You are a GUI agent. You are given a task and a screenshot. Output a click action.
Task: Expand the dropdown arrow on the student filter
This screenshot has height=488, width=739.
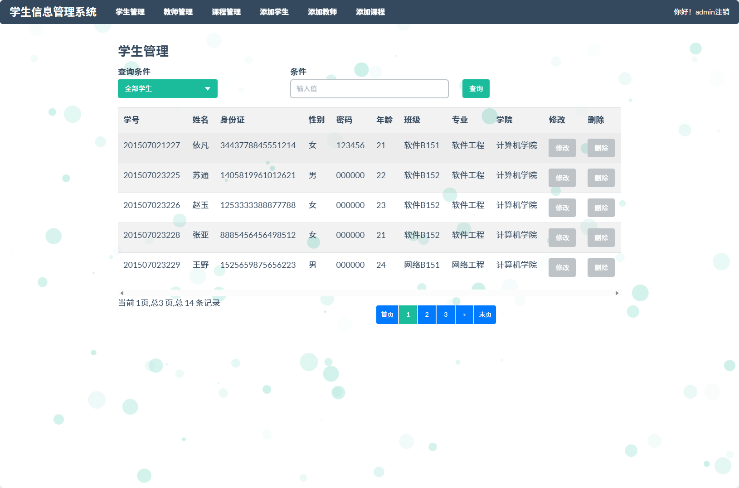(208, 88)
